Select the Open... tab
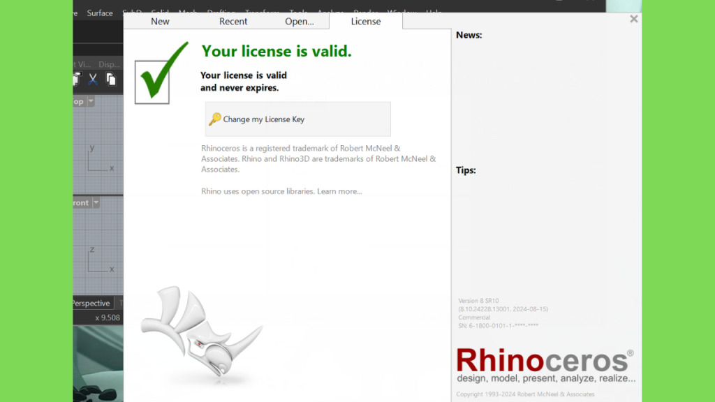 (299, 22)
